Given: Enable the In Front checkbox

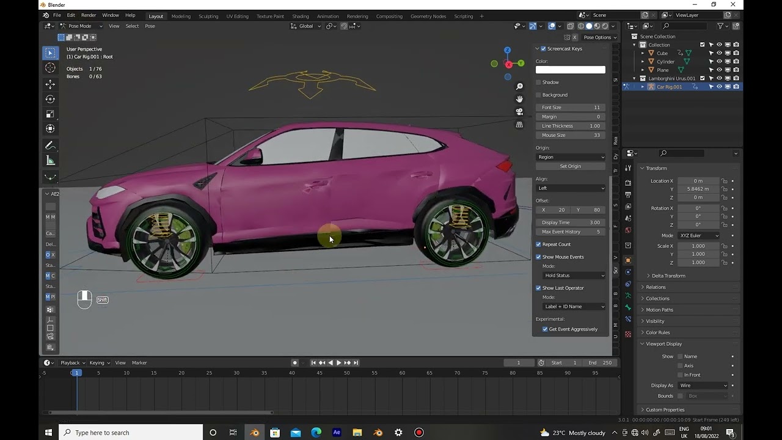Looking at the screenshot, I should point(680,375).
